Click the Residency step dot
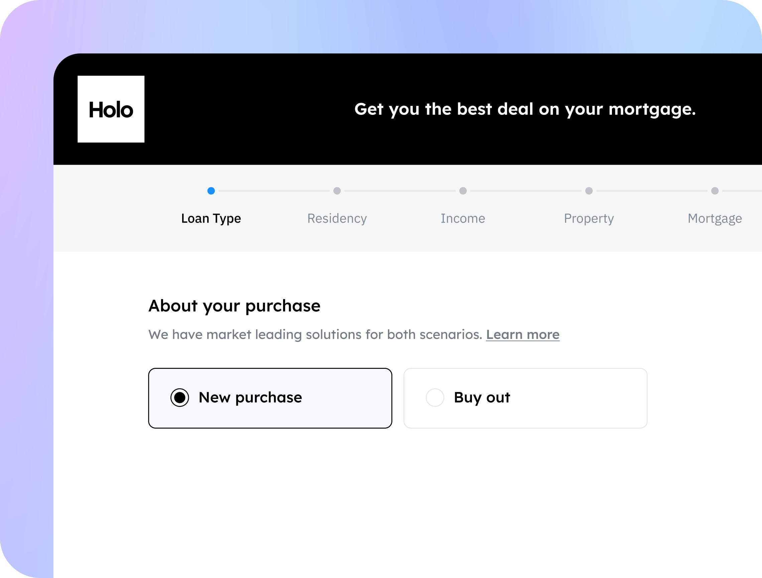Viewport: 762px width, 578px height. point(337,191)
